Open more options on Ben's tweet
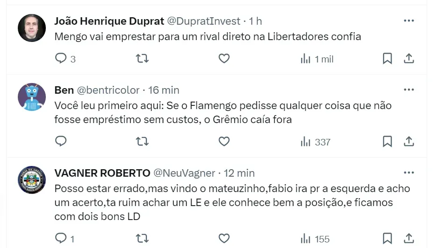 pos(408,90)
